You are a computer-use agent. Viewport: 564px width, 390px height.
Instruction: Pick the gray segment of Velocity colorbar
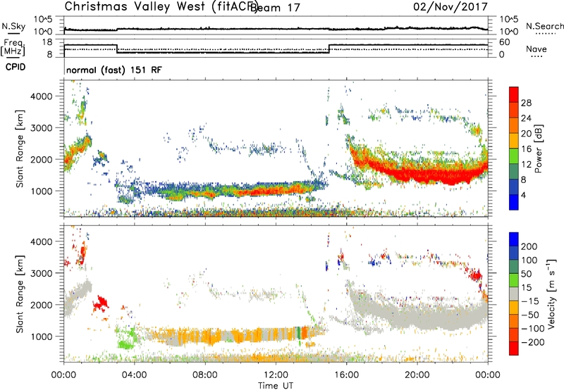[514, 294]
